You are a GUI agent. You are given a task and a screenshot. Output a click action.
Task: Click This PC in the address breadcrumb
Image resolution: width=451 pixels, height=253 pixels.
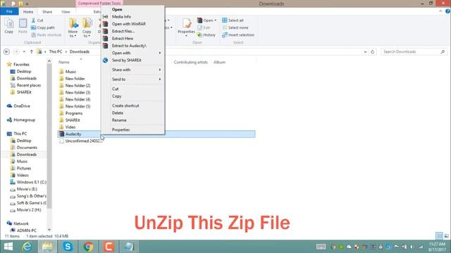point(56,51)
